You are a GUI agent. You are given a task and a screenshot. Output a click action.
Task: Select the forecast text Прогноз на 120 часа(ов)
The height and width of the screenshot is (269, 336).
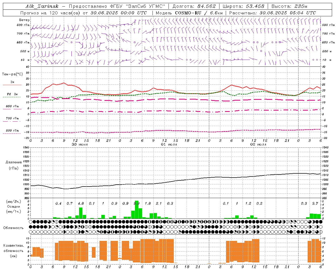pos(50,13)
